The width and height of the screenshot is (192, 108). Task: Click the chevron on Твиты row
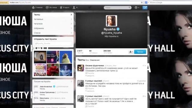(71, 15)
